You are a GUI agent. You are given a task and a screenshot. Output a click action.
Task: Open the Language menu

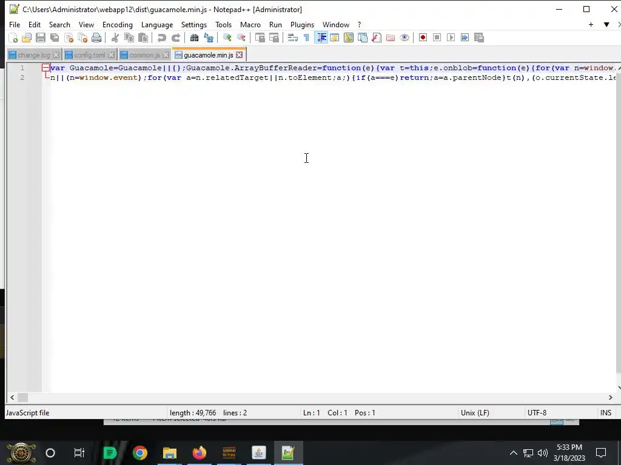[157, 24]
